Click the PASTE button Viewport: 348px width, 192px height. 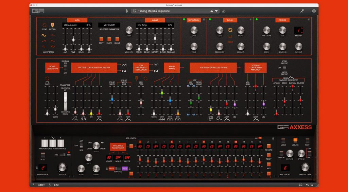point(109,39)
